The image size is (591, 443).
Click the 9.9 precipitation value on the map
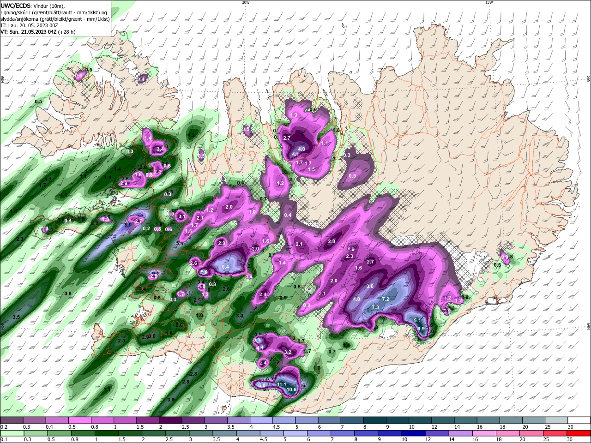coord(421,329)
